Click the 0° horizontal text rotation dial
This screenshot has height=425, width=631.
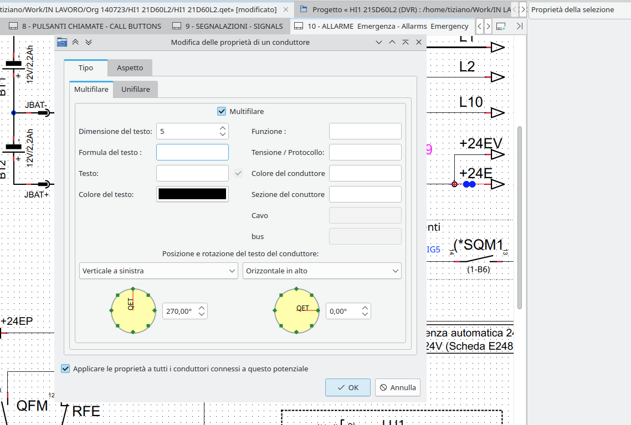tap(296, 311)
